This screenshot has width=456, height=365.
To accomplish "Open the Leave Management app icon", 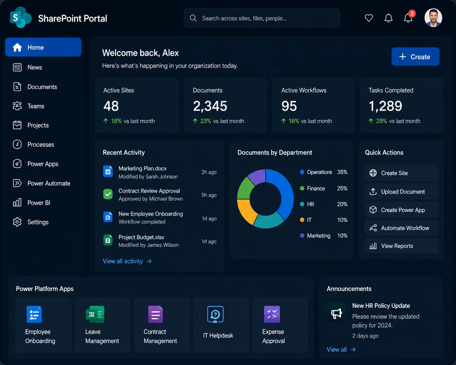I will click(95, 314).
